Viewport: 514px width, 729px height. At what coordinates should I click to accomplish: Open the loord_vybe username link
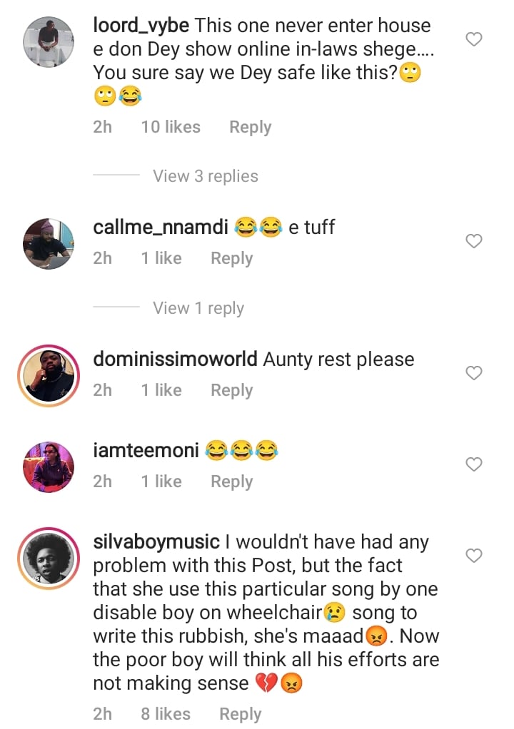pos(141,26)
